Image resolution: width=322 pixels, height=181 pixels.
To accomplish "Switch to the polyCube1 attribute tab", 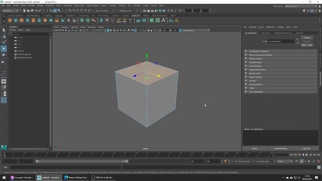I will (x=266, y=33).
